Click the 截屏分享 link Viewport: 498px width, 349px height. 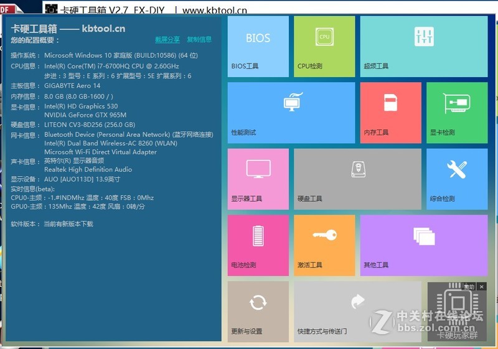(167, 39)
